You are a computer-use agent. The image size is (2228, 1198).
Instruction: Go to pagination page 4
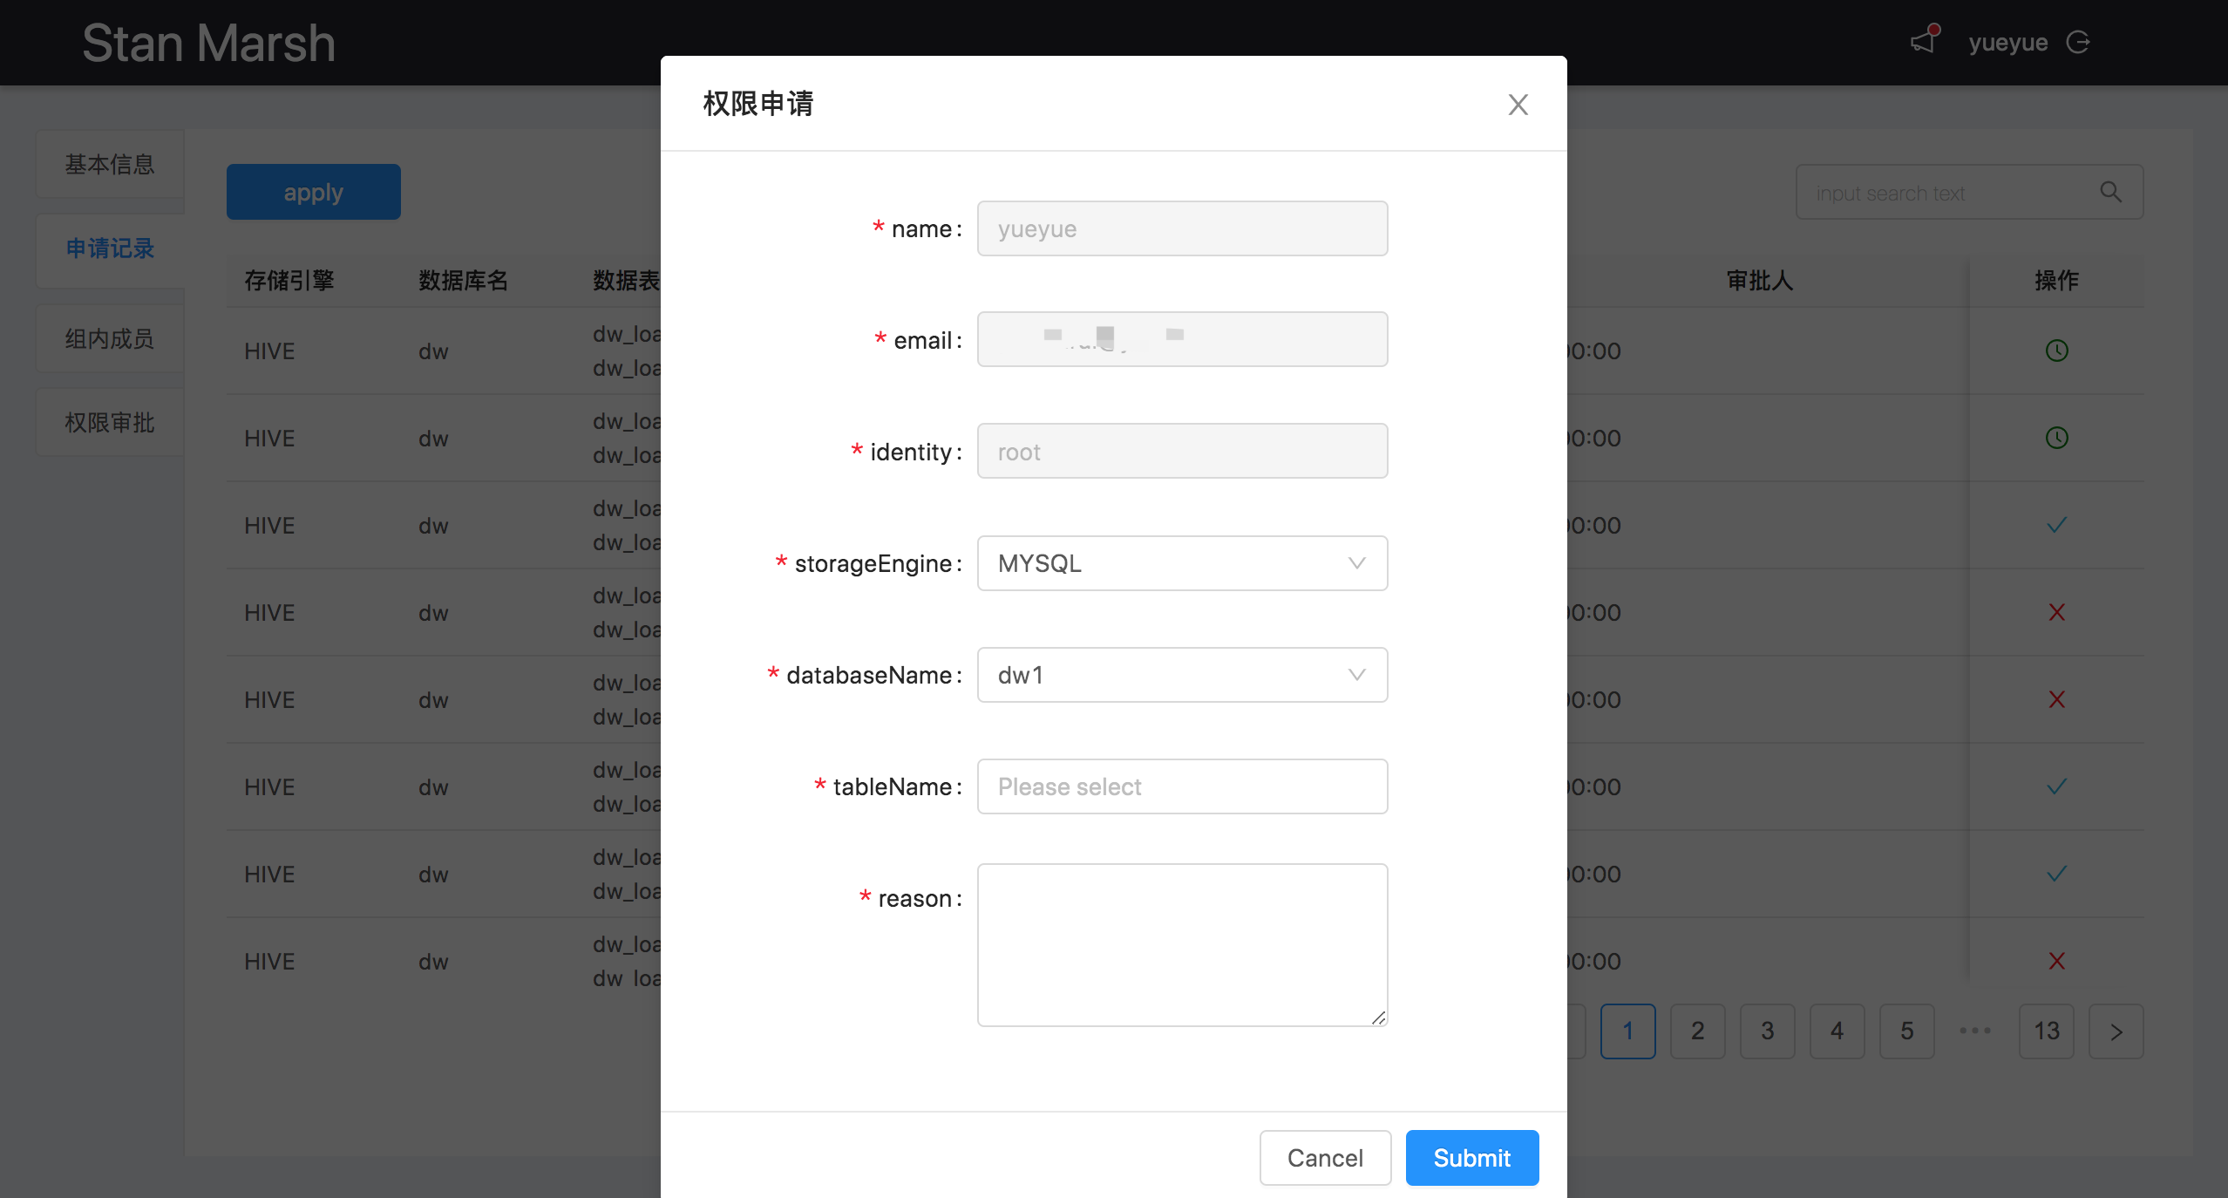click(x=1837, y=1031)
